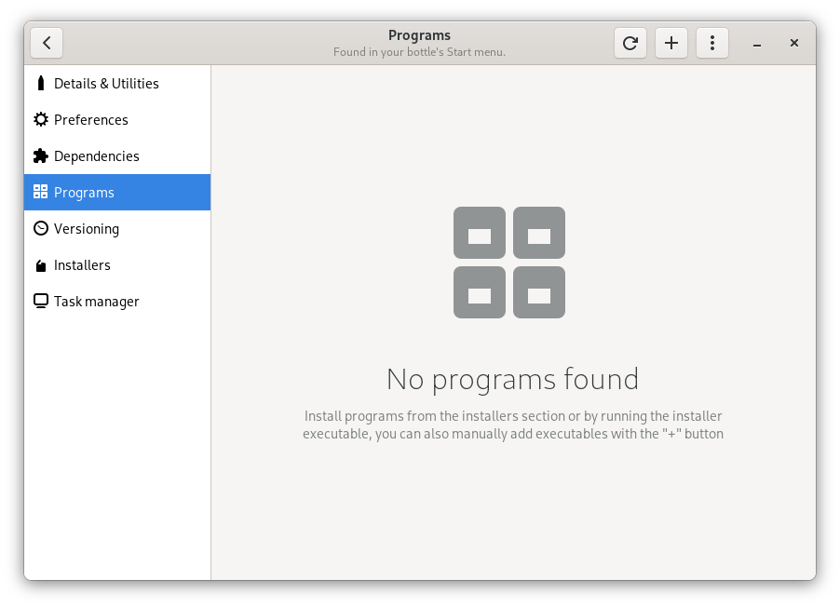Add an executable with the plus button
This screenshot has height=607, width=840.
pyautogui.click(x=671, y=43)
